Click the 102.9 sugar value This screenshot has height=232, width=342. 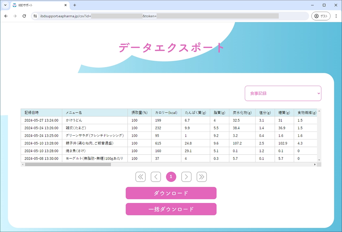pos(283,143)
